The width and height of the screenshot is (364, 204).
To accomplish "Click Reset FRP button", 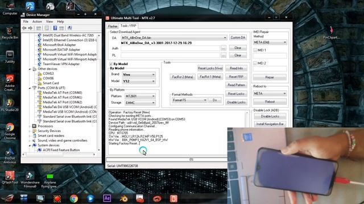I will coord(236,76).
